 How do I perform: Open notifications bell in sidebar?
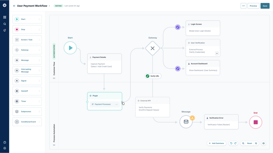(x=5, y=31)
